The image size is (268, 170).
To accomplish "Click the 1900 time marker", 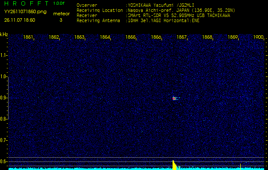I will coord(258,37).
